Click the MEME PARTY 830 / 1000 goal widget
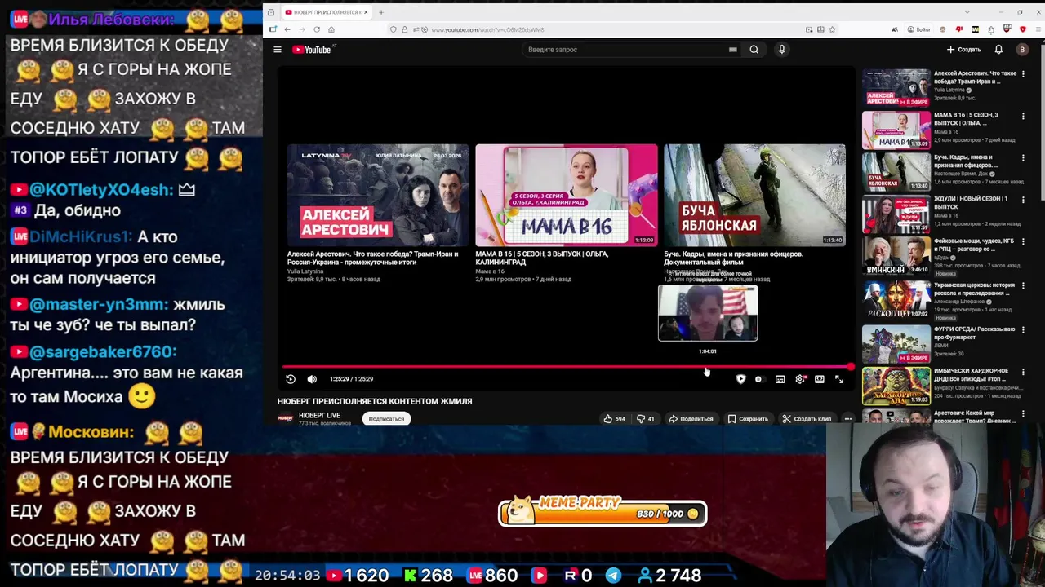The image size is (1045, 587). coord(603,512)
